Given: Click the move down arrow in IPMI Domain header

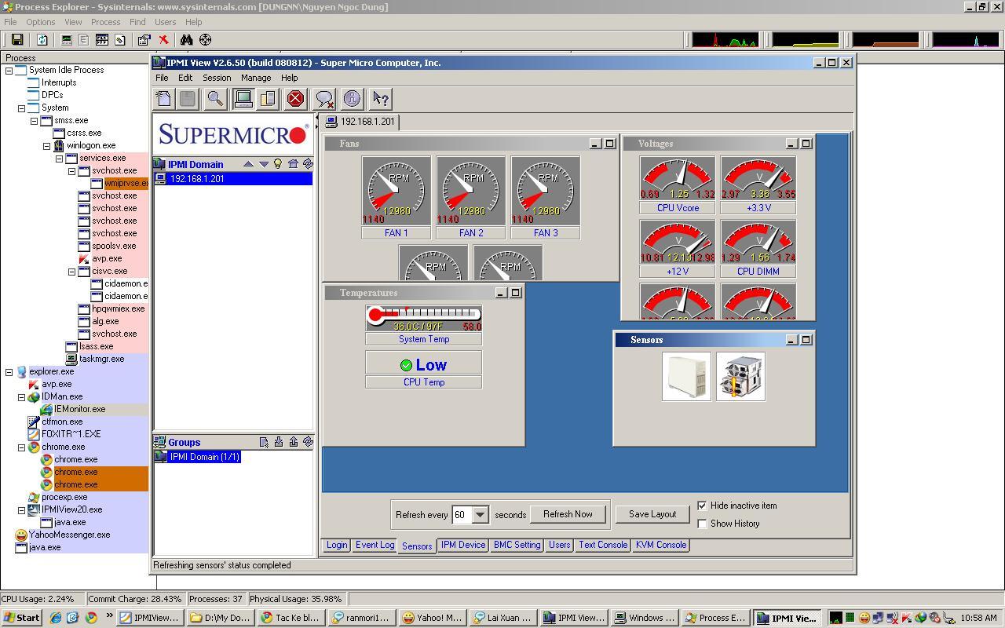Looking at the screenshot, I should click(x=264, y=164).
